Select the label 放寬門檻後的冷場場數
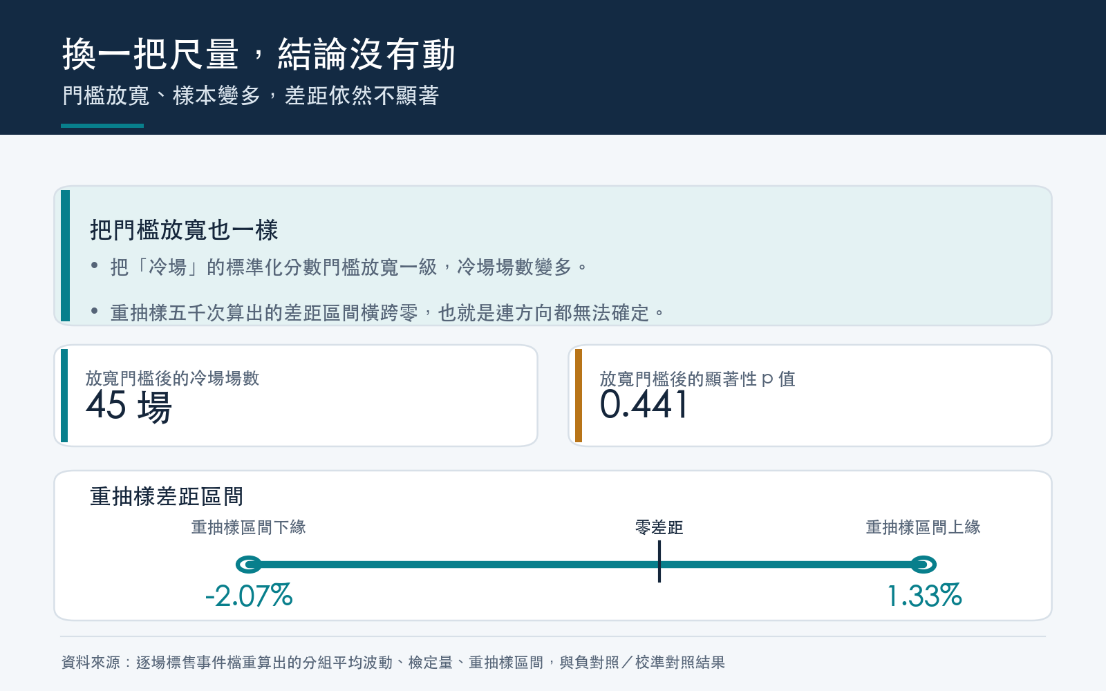1106x691 pixels. [172, 378]
